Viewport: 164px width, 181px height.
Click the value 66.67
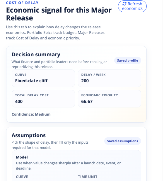(87, 102)
